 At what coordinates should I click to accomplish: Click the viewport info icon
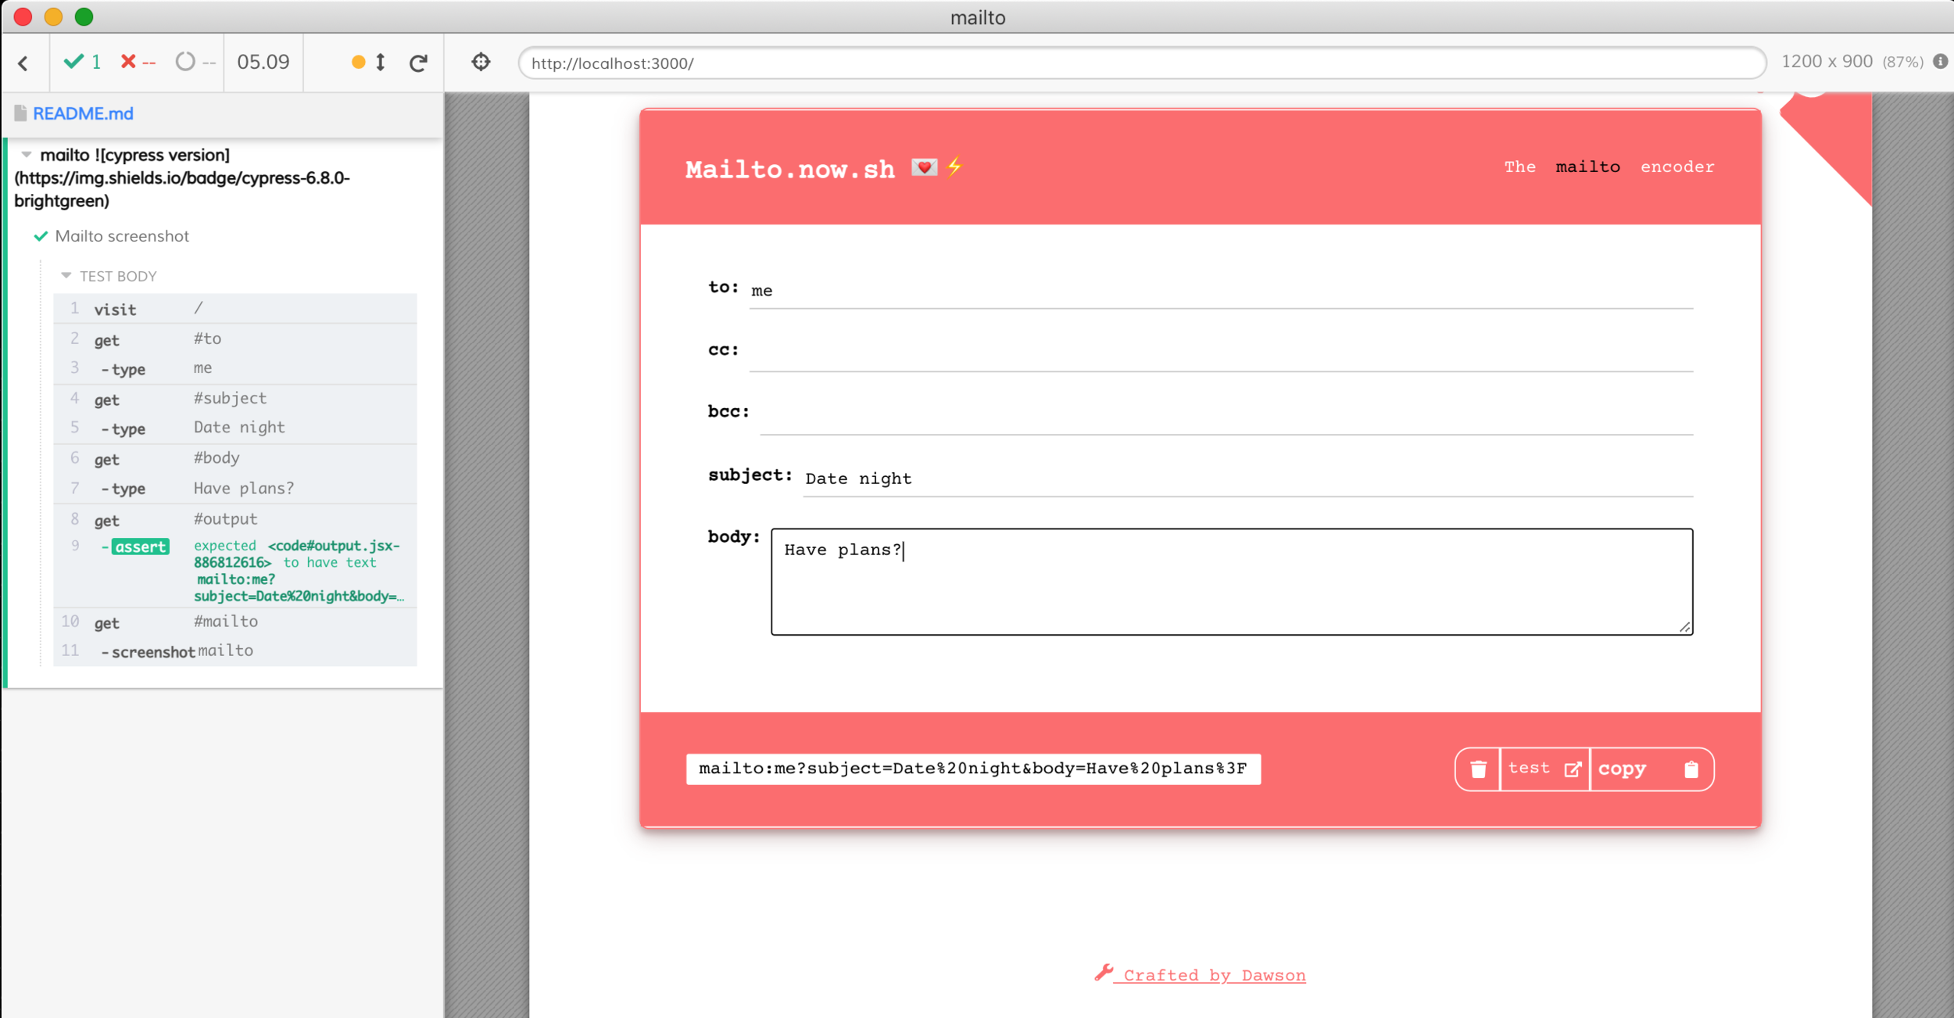tap(1940, 62)
